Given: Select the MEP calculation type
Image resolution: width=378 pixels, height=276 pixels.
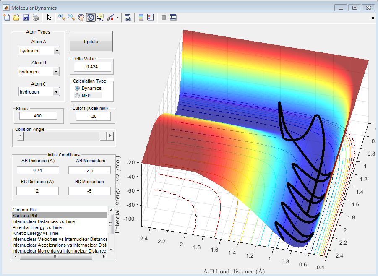Looking at the screenshot, I should (77, 96).
